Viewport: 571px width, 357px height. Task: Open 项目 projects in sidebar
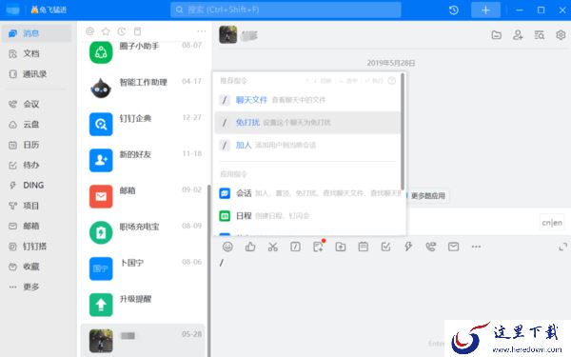(x=36, y=206)
